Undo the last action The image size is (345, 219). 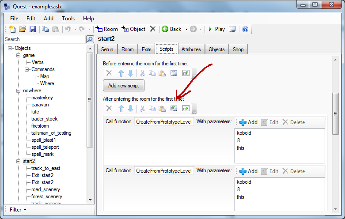coord(68,29)
